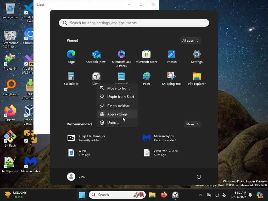Open File Explorer from the taskbar
Image resolution: width=268 pixels, height=201 pixels.
[x=152, y=195]
